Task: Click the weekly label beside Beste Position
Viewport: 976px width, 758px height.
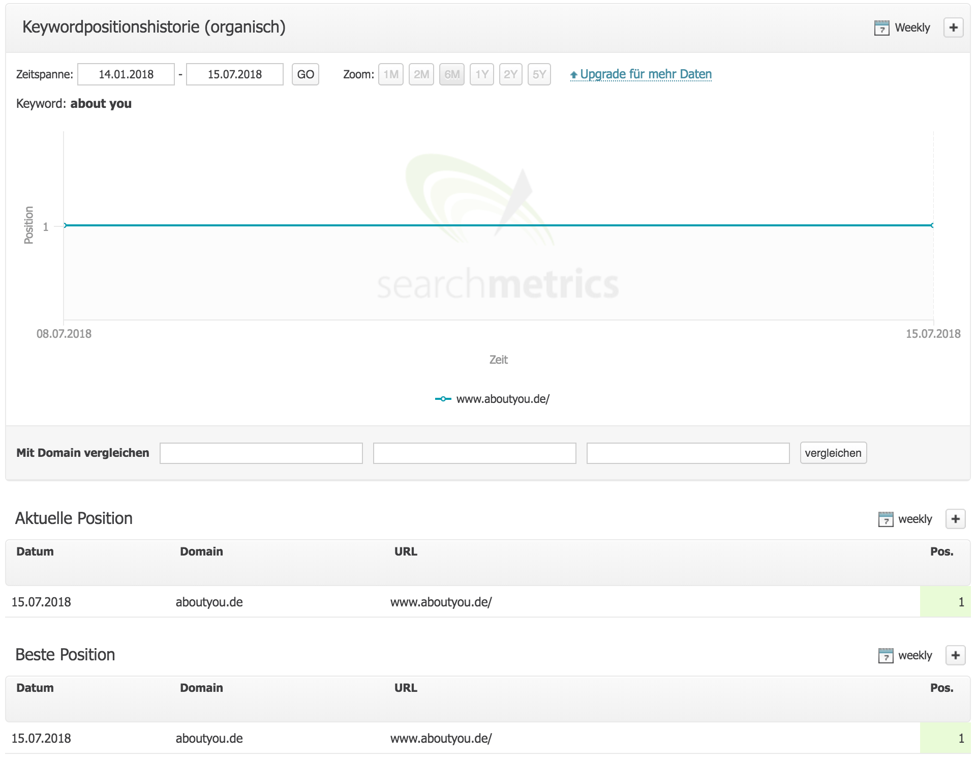Action: point(915,655)
